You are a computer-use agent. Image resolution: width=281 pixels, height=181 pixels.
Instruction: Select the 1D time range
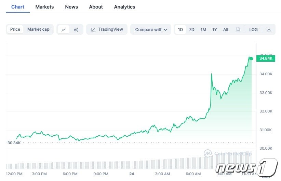pyautogui.click(x=180, y=29)
